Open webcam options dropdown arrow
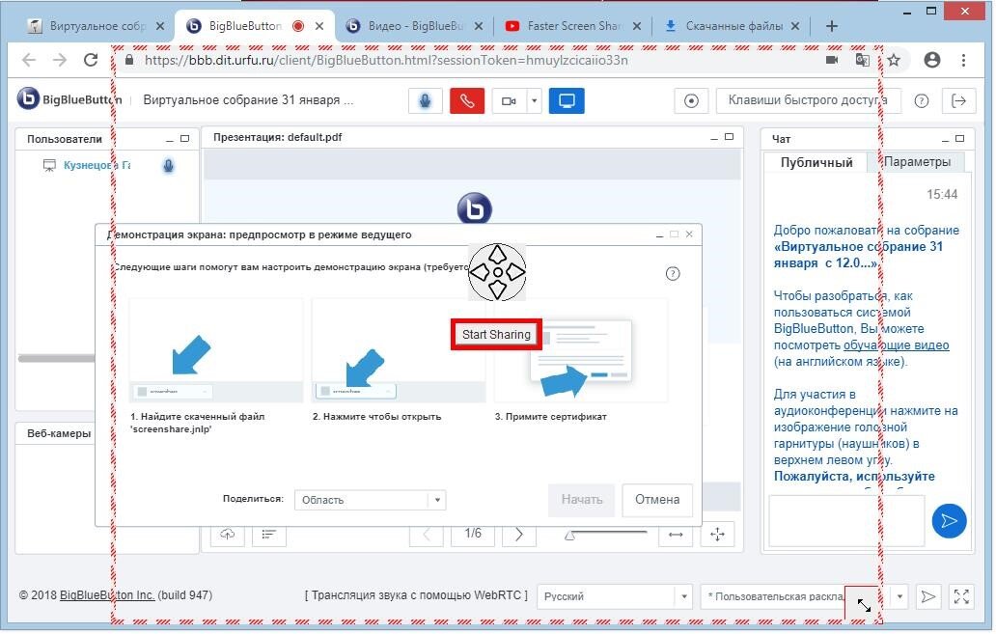 pyautogui.click(x=535, y=101)
